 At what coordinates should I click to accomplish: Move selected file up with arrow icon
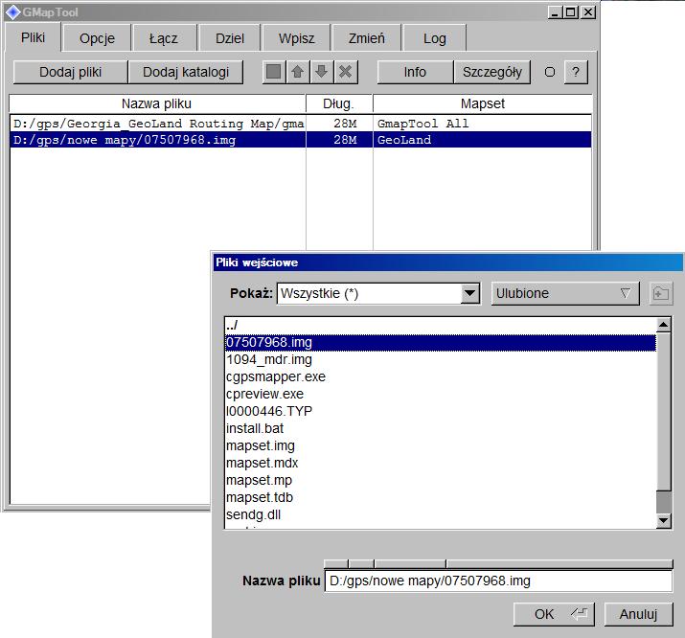(x=298, y=72)
